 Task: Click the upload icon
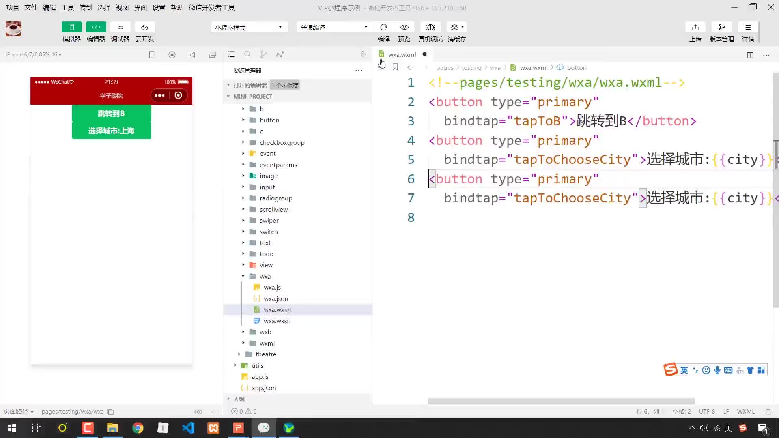(695, 27)
